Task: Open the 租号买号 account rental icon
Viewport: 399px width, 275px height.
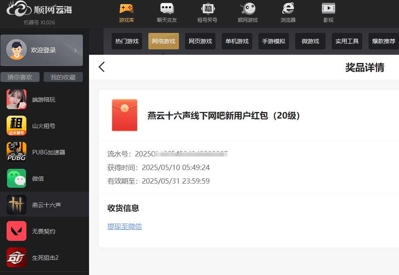Action: [x=208, y=8]
